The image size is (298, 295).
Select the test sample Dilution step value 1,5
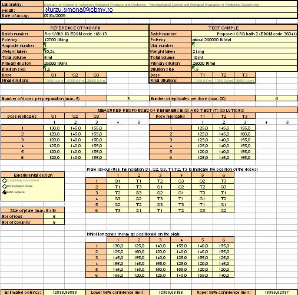click(244, 69)
